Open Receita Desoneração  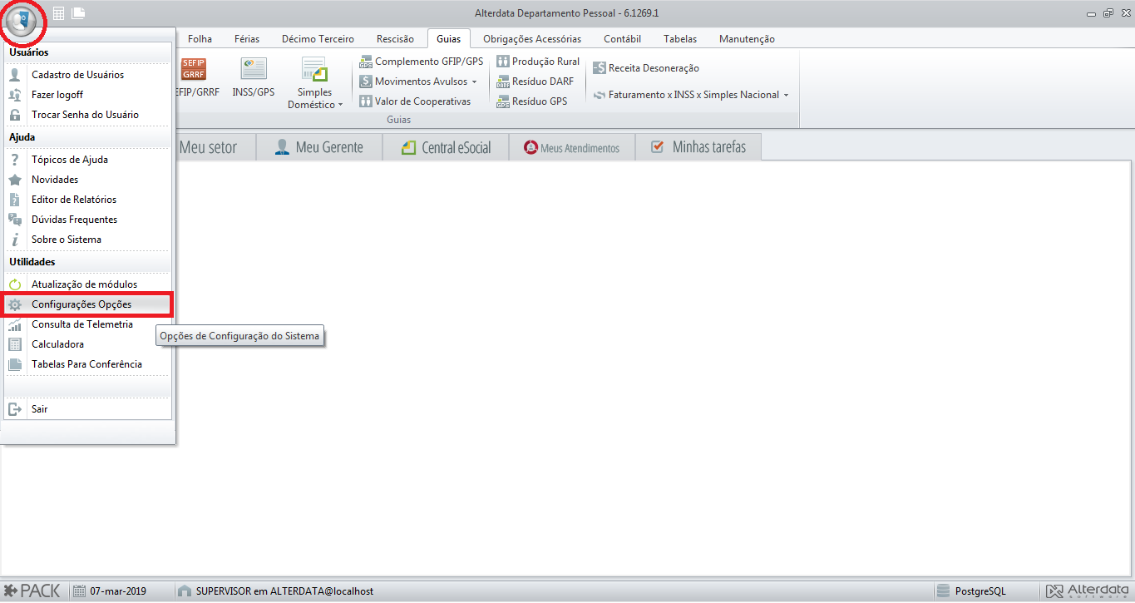pos(646,68)
